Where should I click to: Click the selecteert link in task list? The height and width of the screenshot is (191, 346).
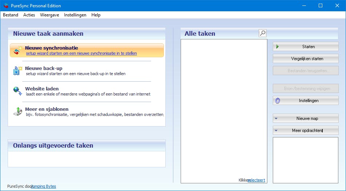(x=256, y=180)
